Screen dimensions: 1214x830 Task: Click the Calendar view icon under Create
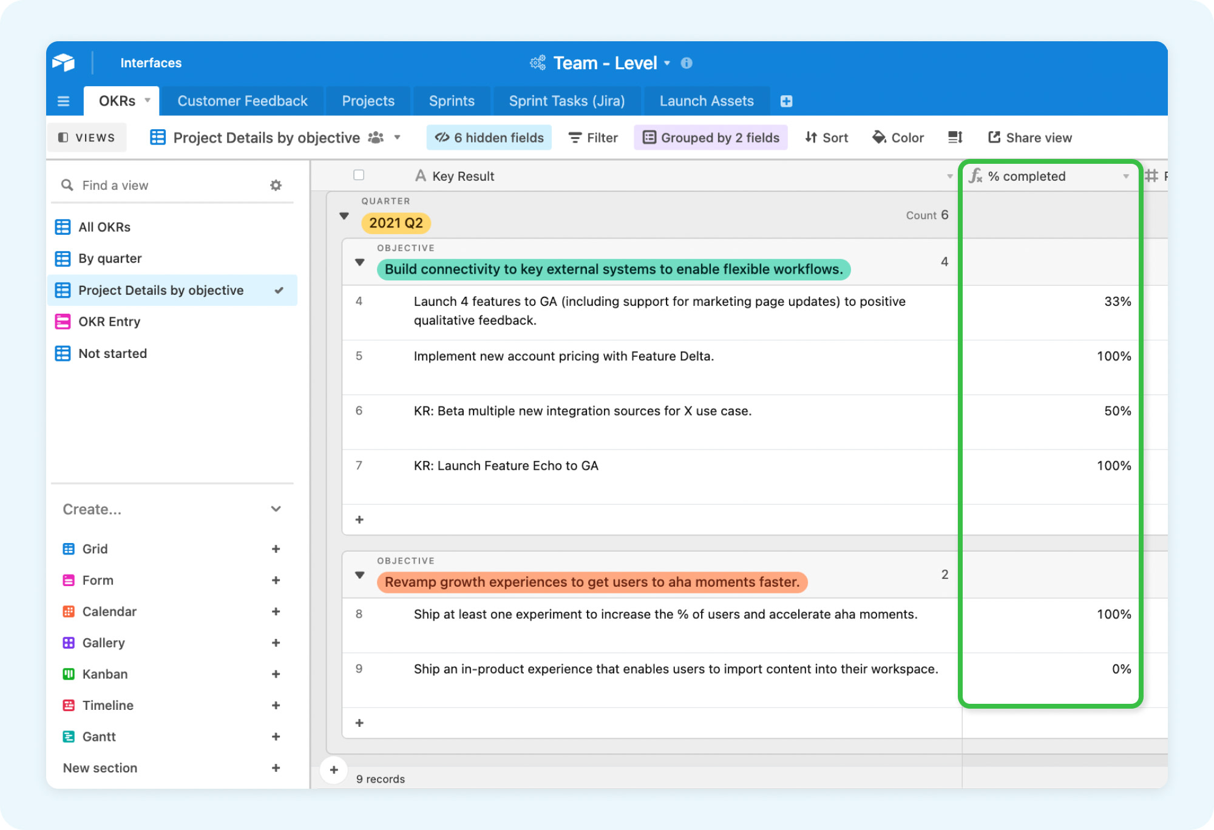(x=68, y=611)
